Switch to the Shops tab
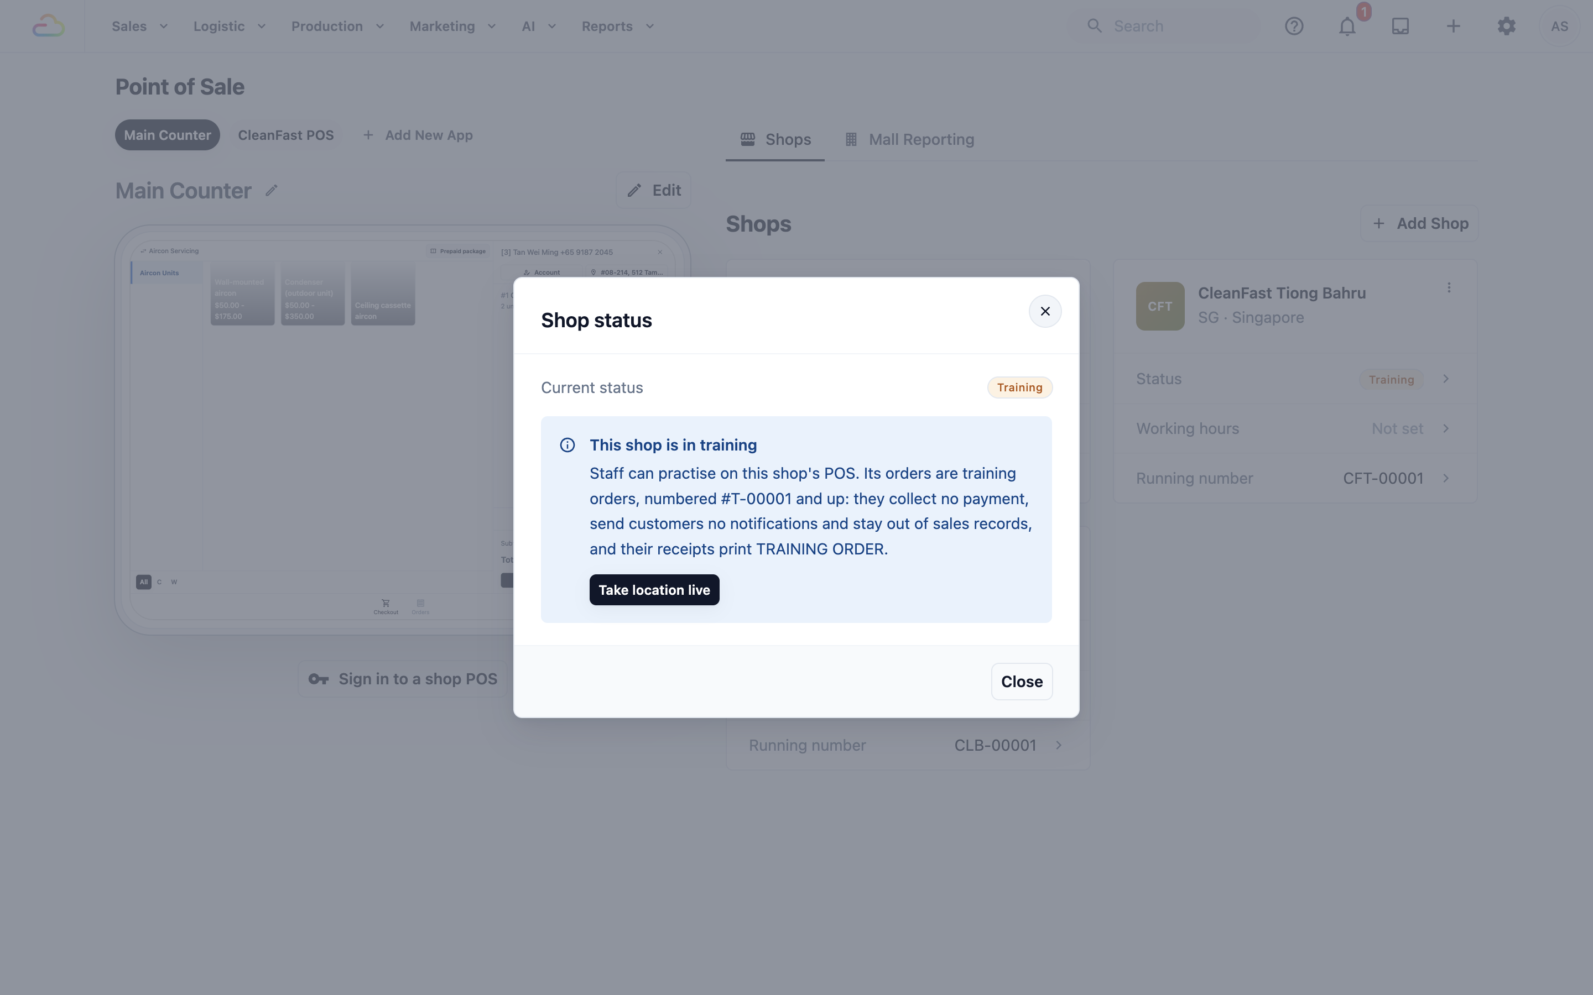The height and width of the screenshot is (995, 1593). (x=775, y=139)
